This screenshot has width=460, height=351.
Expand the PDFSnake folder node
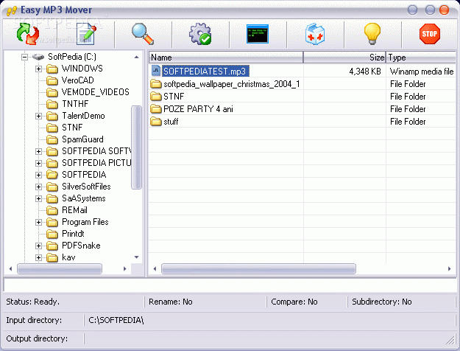click(38, 246)
